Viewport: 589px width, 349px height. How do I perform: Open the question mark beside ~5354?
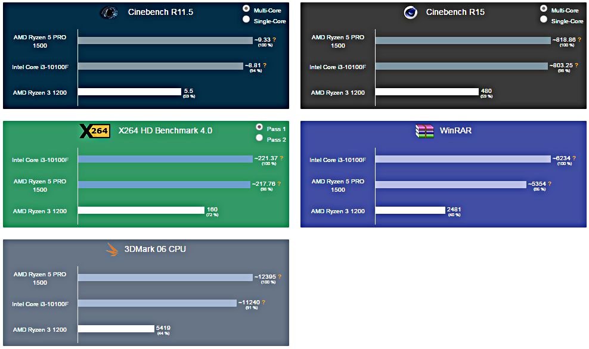[x=550, y=183]
